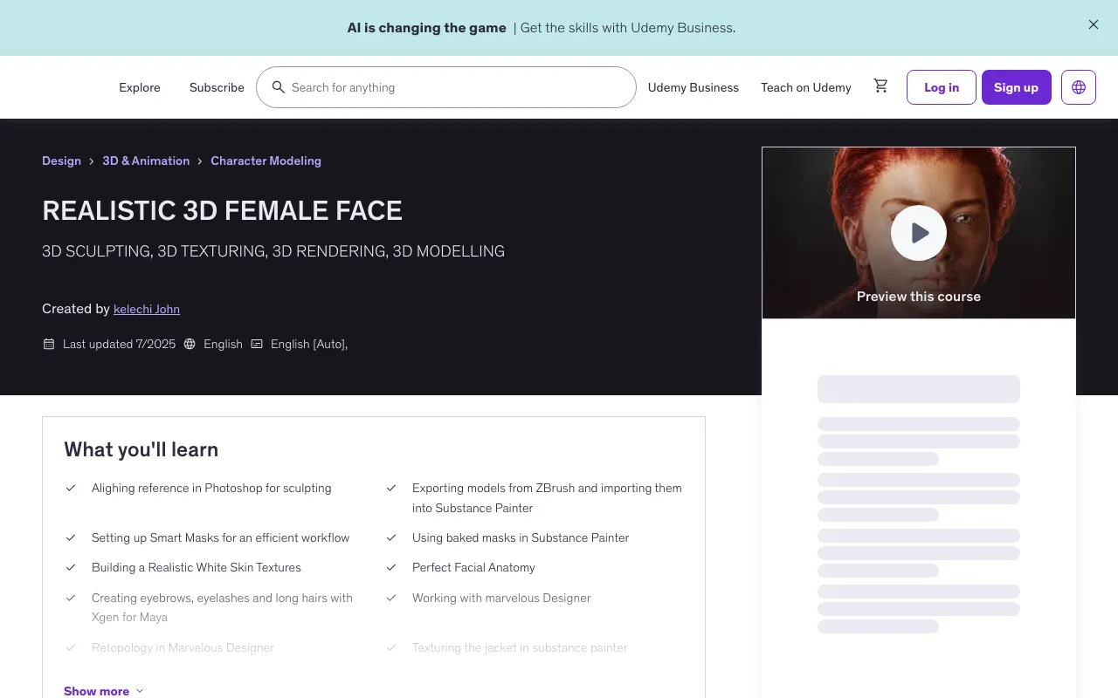The width and height of the screenshot is (1118, 698).
Task: Click the calendar icon beside Last updated
Action: tap(49, 344)
